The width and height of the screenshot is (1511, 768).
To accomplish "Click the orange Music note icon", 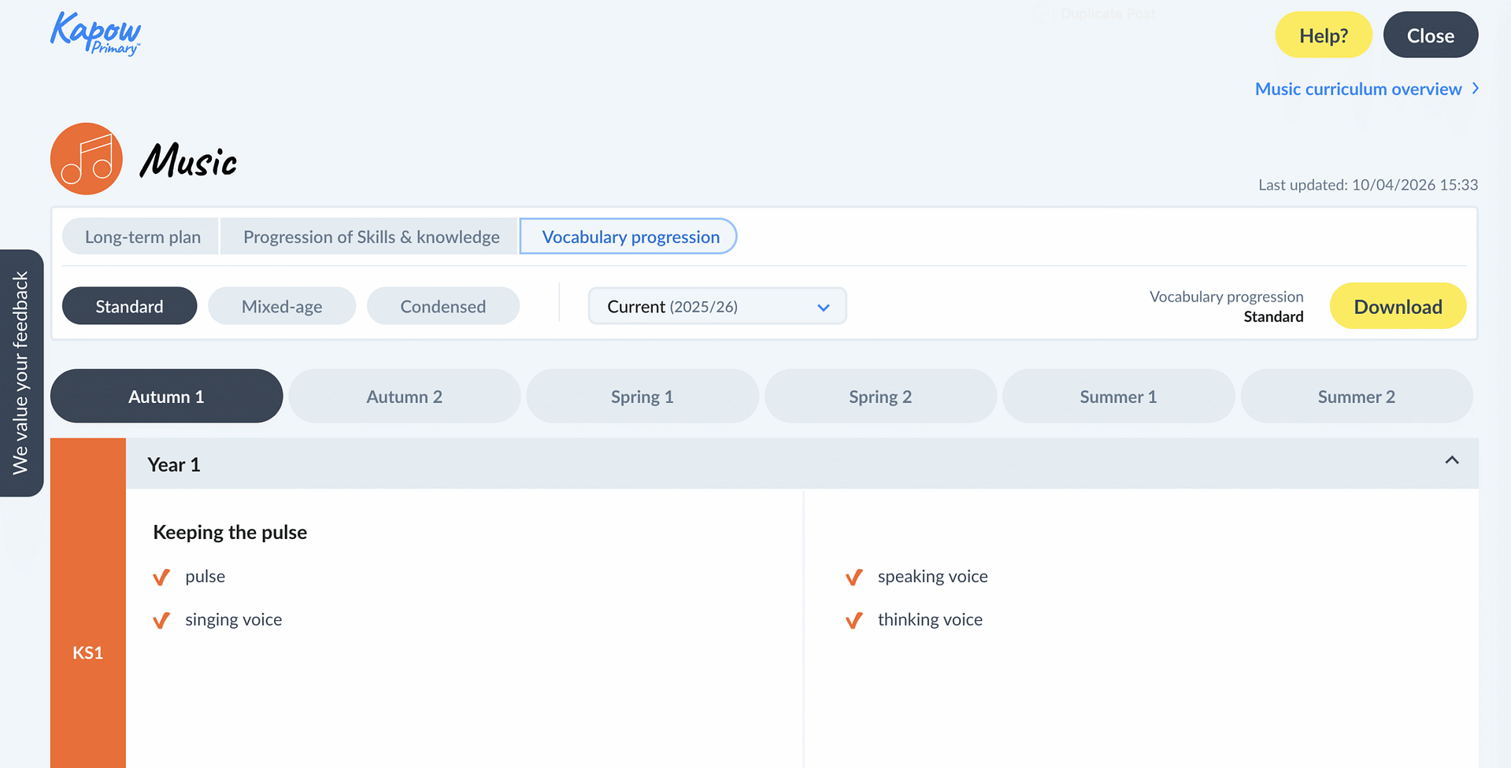I will coord(87,159).
